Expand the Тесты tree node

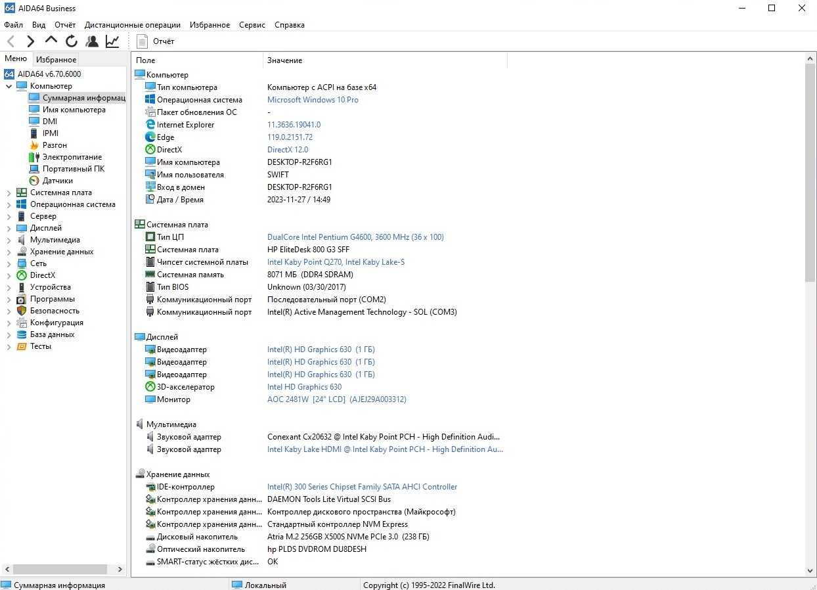click(9, 346)
